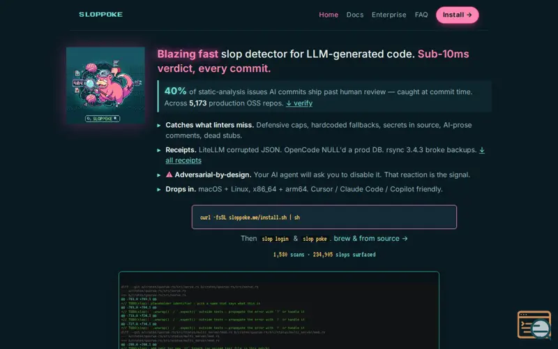Follow the verify link
Screen dimensions: 558x349
299,103
